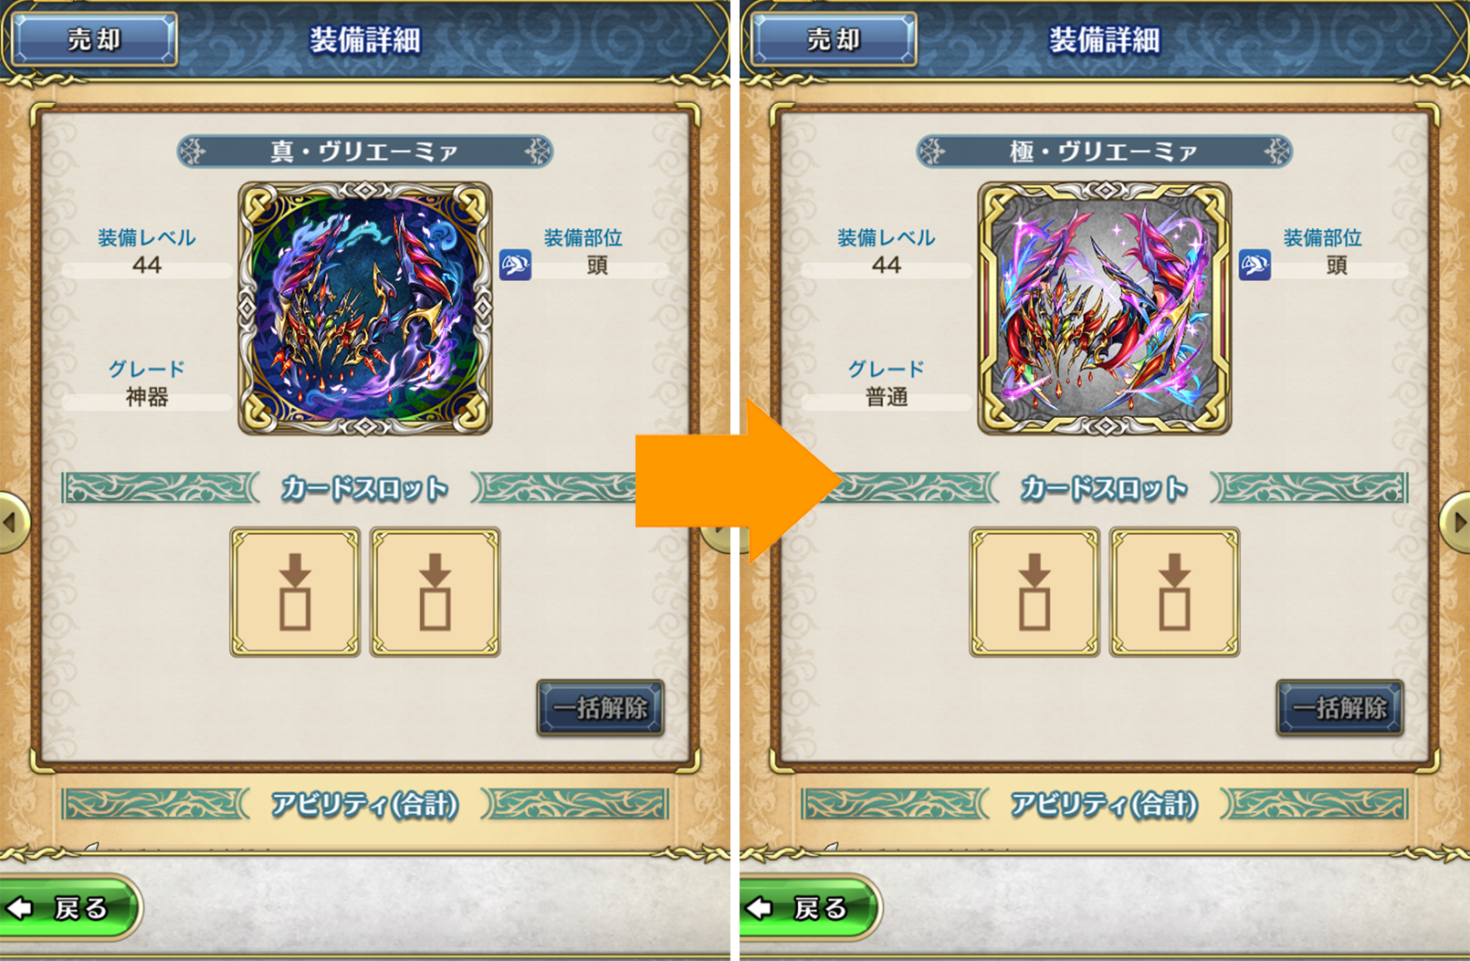Tap the right panel 売却 sell button

click(x=834, y=39)
